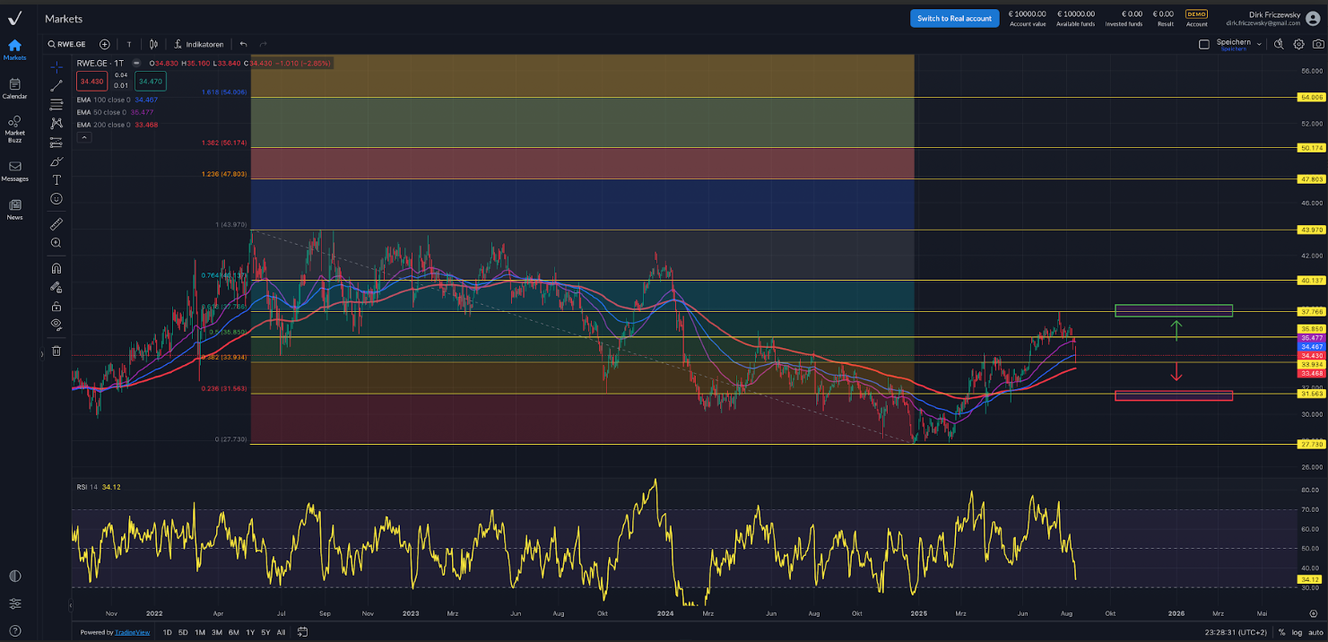Click Switch to Real account button

coord(954,18)
